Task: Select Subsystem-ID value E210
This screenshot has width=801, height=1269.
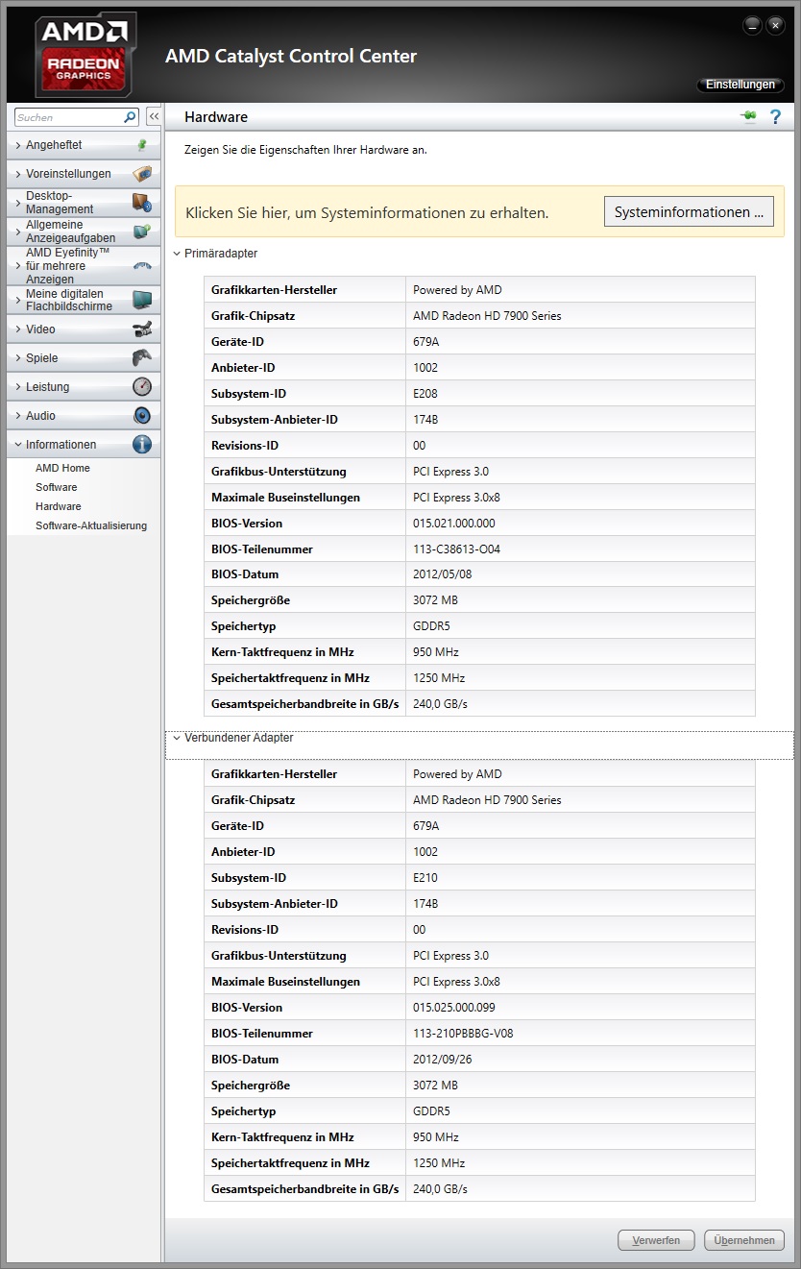Action: coord(426,878)
